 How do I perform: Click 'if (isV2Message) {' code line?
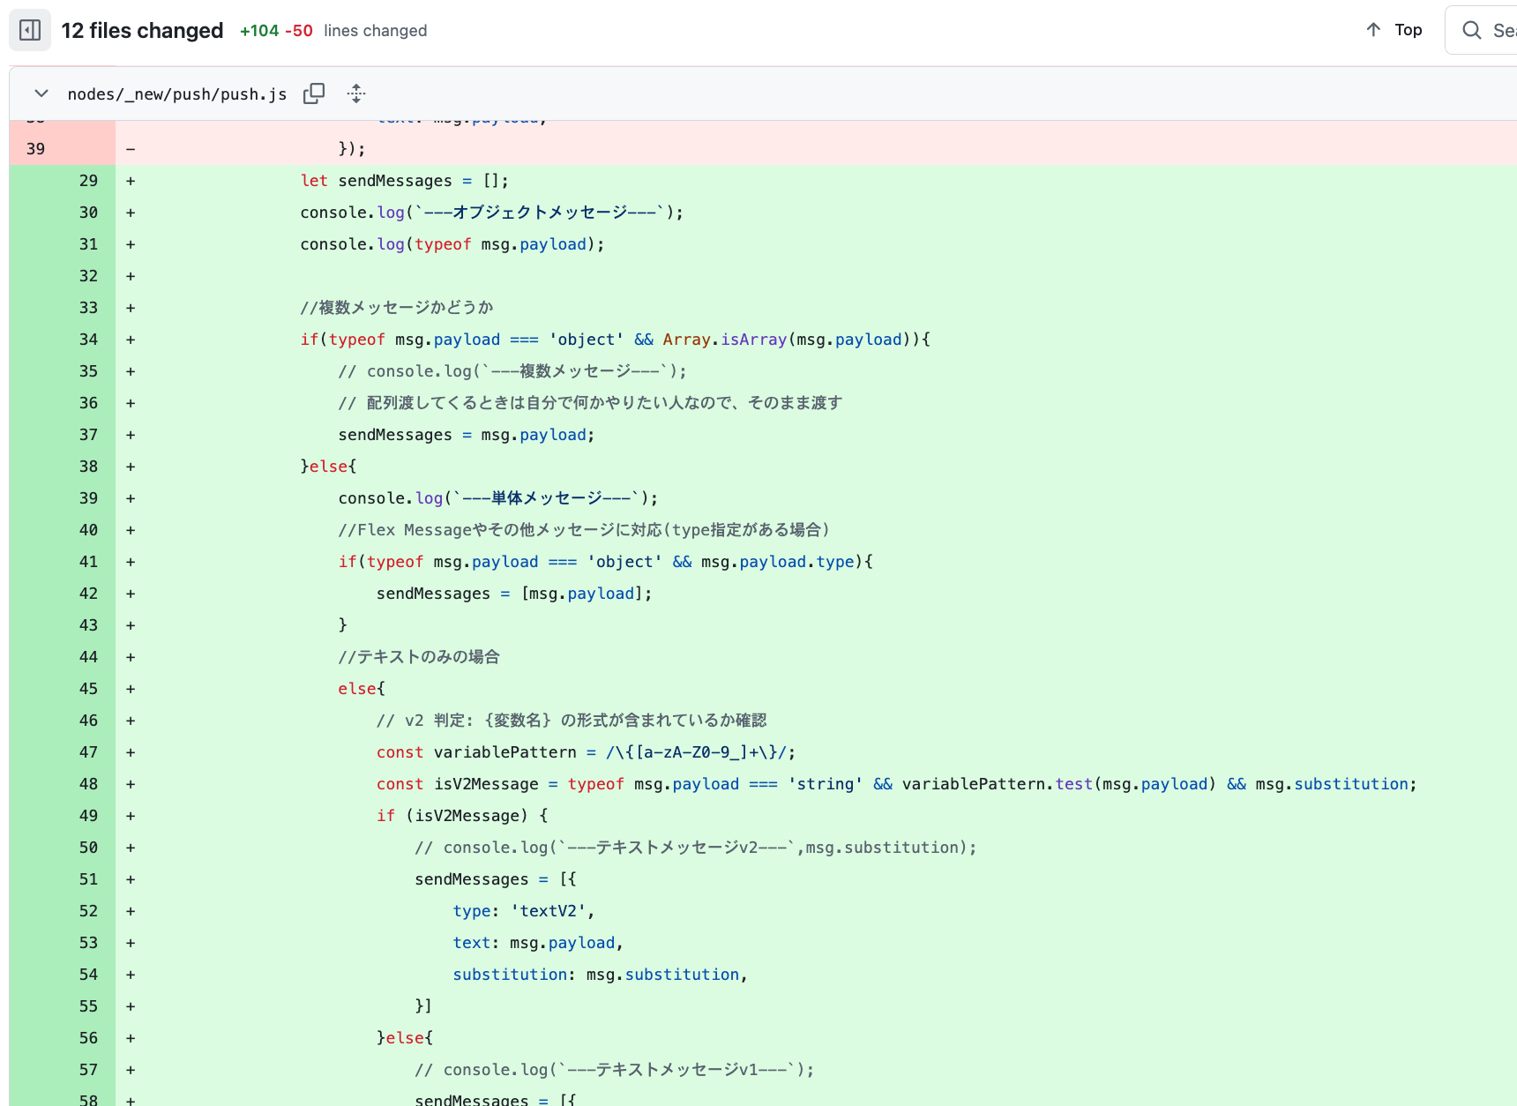pyautogui.click(x=462, y=816)
